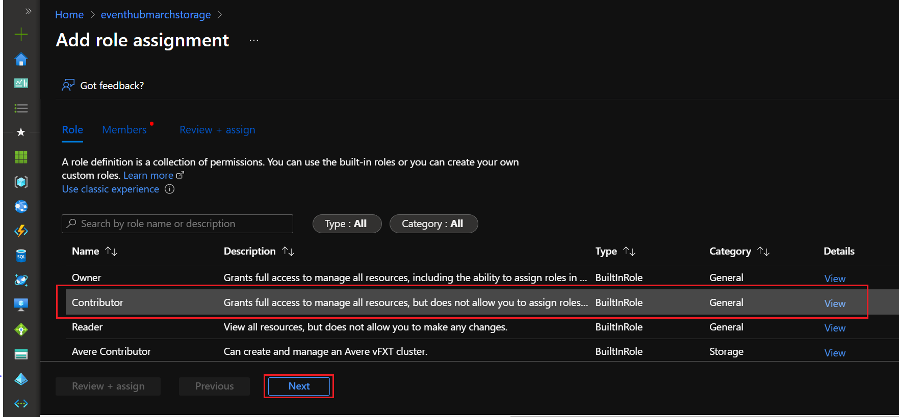Image resolution: width=899 pixels, height=417 pixels.
Task: Click the role search input field
Action: click(x=177, y=224)
